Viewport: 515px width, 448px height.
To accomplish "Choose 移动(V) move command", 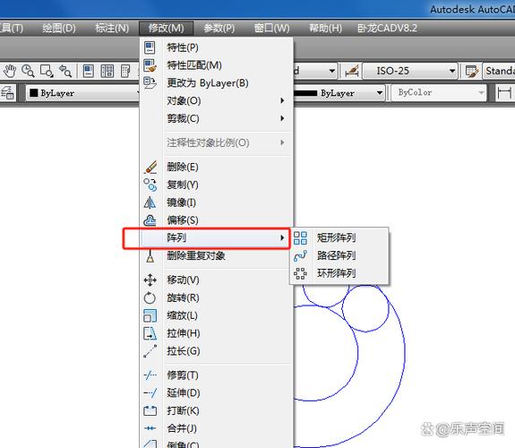I will pyautogui.click(x=216, y=280).
